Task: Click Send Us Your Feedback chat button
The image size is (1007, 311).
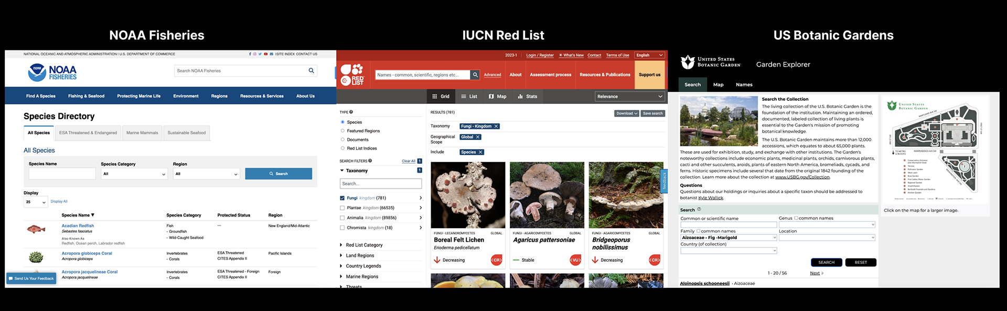Action: point(31,278)
